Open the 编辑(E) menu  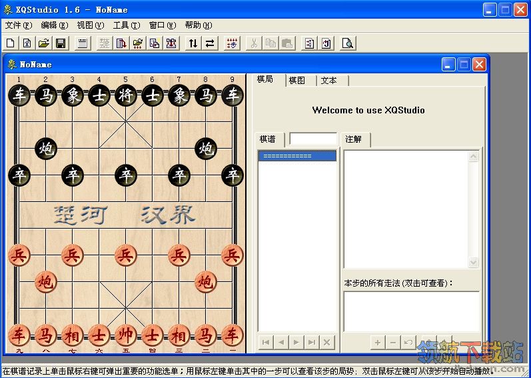(55, 25)
